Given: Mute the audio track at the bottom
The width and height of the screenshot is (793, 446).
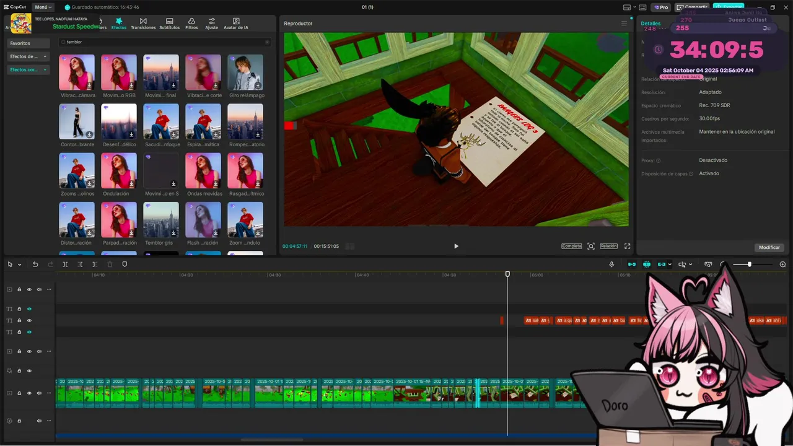Looking at the screenshot, I should (x=39, y=421).
